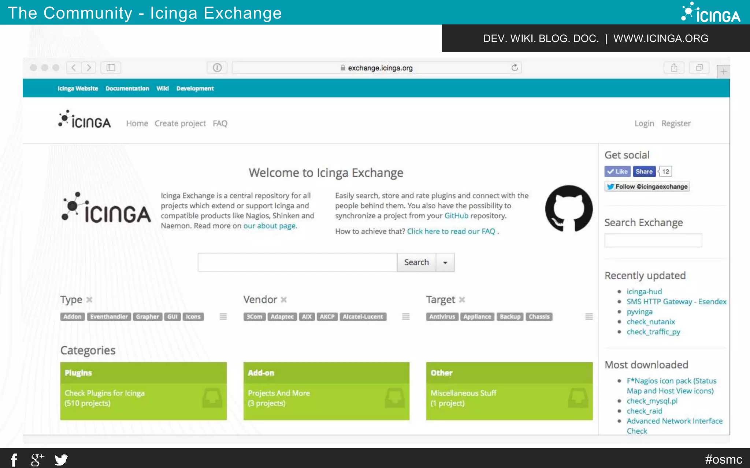Select the Antivirus target tag
Viewport: 750px width, 468px height.
pyautogui.click(x=442, y=317)
